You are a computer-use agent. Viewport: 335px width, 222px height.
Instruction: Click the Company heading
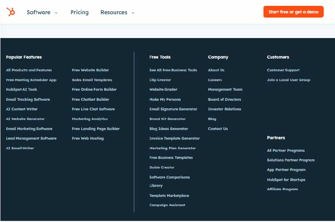(218, 57)
